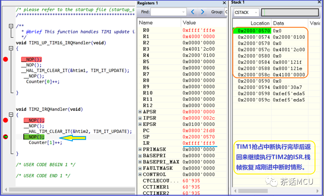This screenshot has width=324, height=196.
Task: Select stack data 0x4100'0000
Action: [x=289, y=75]
